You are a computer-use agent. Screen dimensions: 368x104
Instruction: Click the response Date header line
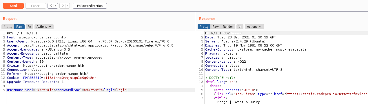[241, 37]
